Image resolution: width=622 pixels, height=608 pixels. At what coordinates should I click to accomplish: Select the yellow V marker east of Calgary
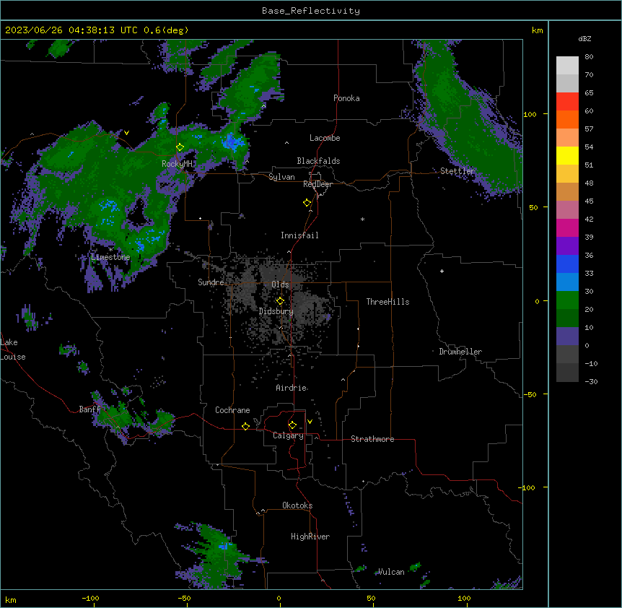(x=310, y=422)
